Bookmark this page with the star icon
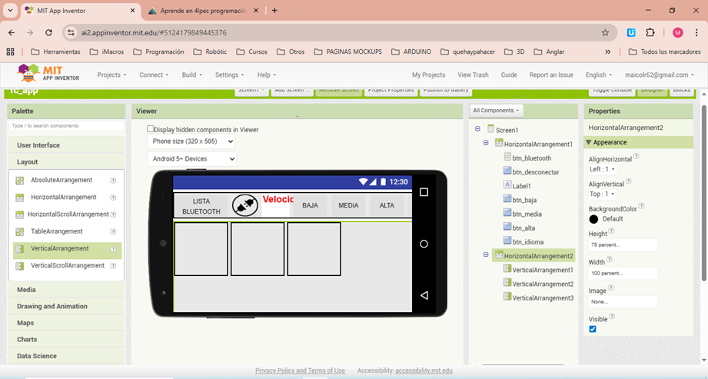Screen dimensions: 708x379 pos(605,33)
